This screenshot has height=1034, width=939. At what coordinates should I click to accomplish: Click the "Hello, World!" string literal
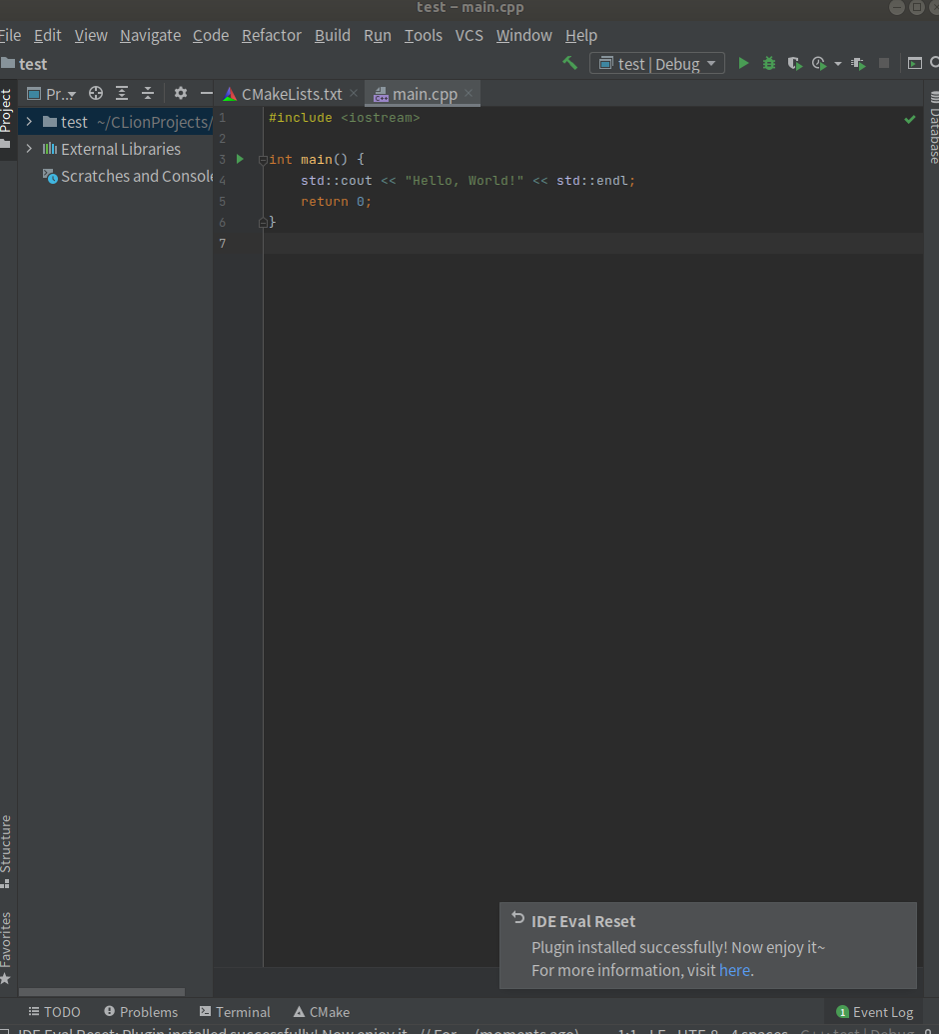465,181
